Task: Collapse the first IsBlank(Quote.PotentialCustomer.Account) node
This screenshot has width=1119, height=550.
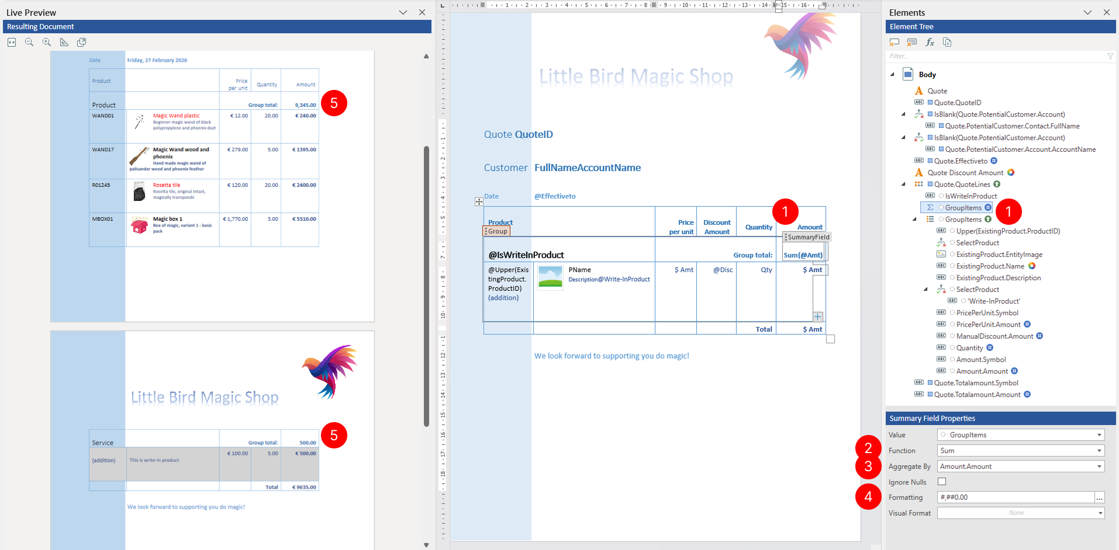Action: pyautogui.click(x=903, y=114)
